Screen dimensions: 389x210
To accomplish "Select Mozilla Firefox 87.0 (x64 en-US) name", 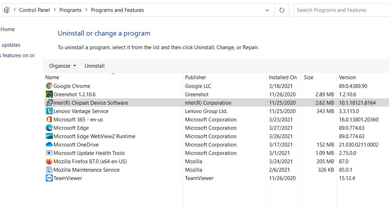I will [90, 162].
